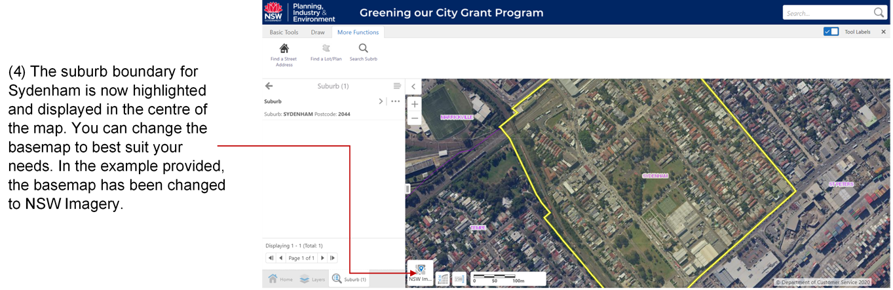Screen dimensions: 893x290
Task: Click the NSW Government logo
Action: (273, 12)
